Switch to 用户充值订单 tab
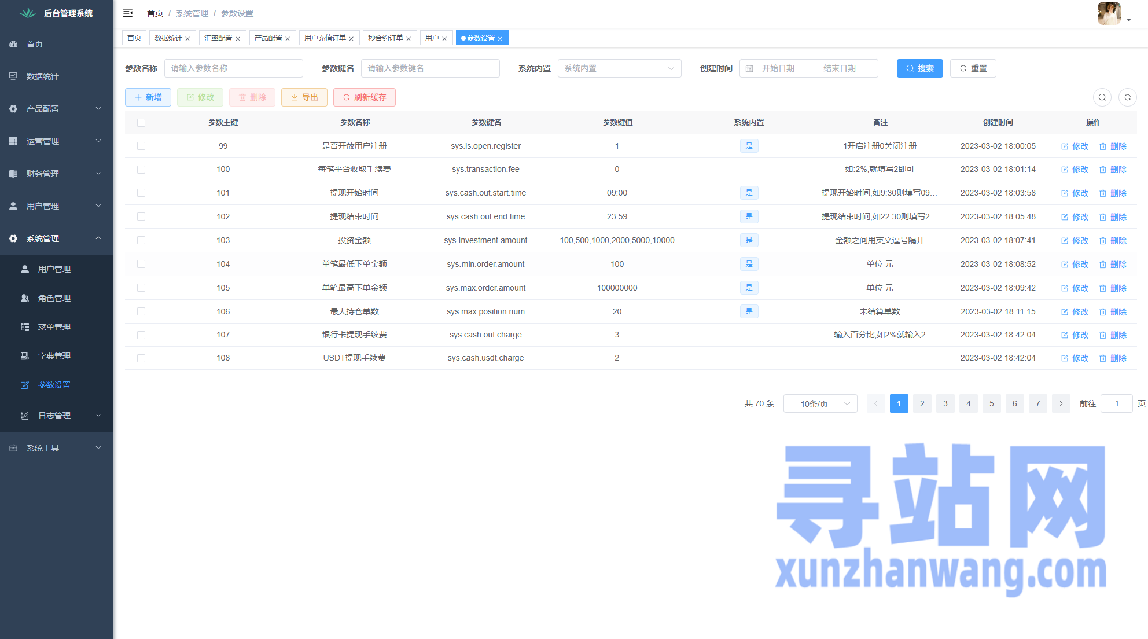The image size is (1148, 639). point(325,38)
